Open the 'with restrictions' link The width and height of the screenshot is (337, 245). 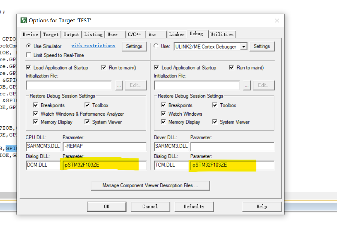coord(93,46)
